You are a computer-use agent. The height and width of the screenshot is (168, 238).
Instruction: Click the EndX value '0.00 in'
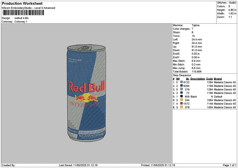[196, 53]
